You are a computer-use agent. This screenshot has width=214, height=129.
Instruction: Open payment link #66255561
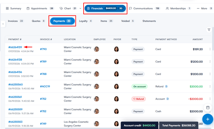15,97
